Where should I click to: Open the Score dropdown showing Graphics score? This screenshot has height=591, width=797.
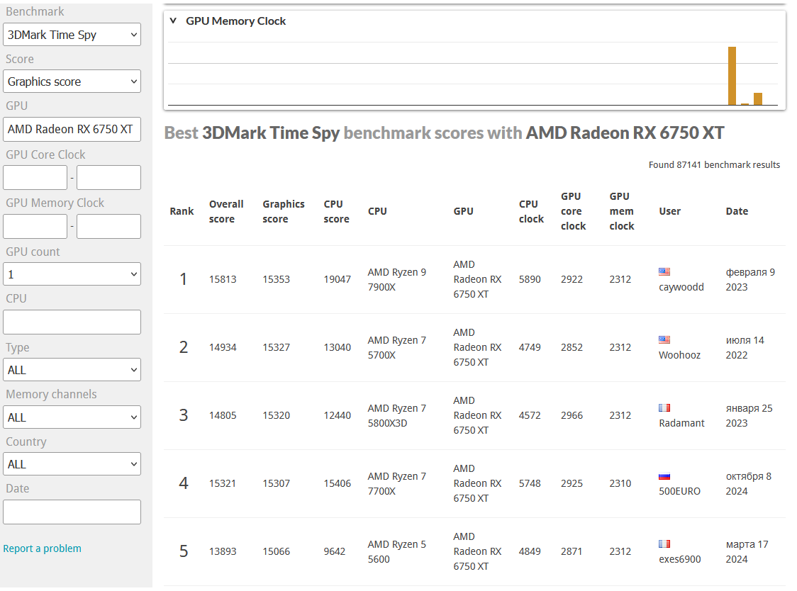tap(72, 81)
